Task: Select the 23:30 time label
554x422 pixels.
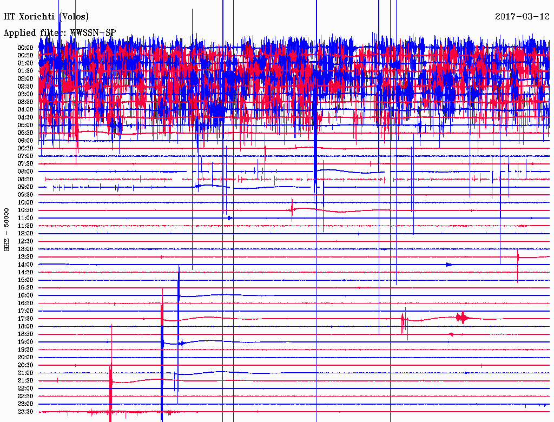Action: (x=25, y=411)
